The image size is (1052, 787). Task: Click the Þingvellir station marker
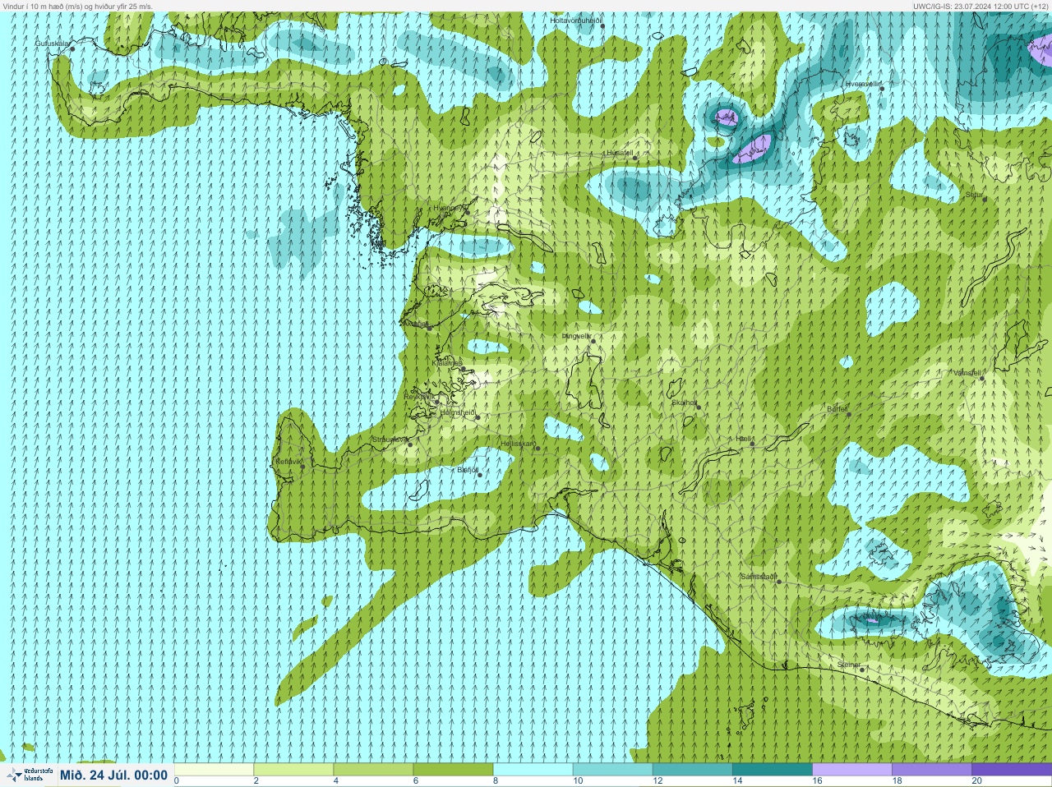tap(593, 341)
